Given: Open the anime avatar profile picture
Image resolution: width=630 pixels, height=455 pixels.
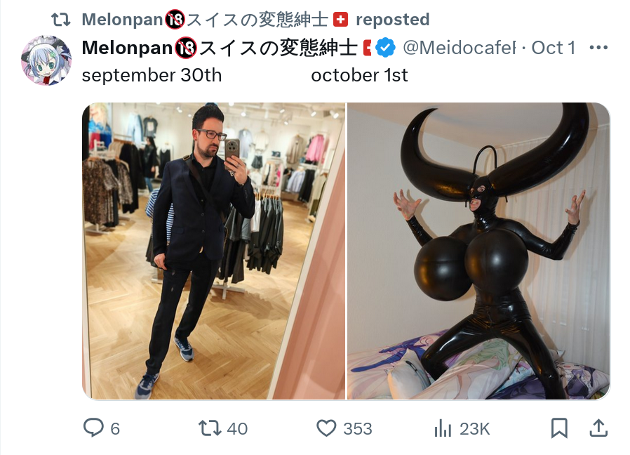Looking at the screenshot, I should coord(46,60).
